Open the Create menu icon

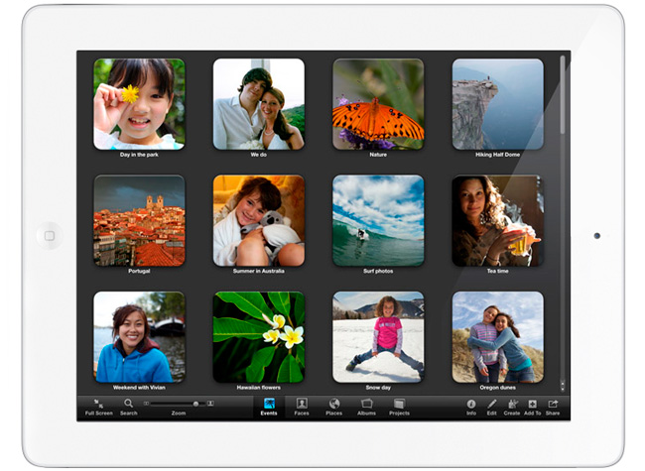(x=512, y=404)
